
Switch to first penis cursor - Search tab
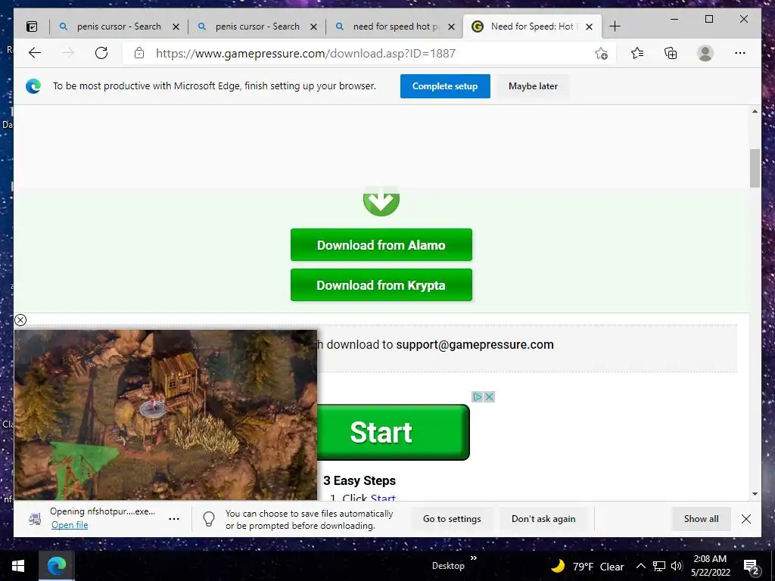(x=119, y=26)
